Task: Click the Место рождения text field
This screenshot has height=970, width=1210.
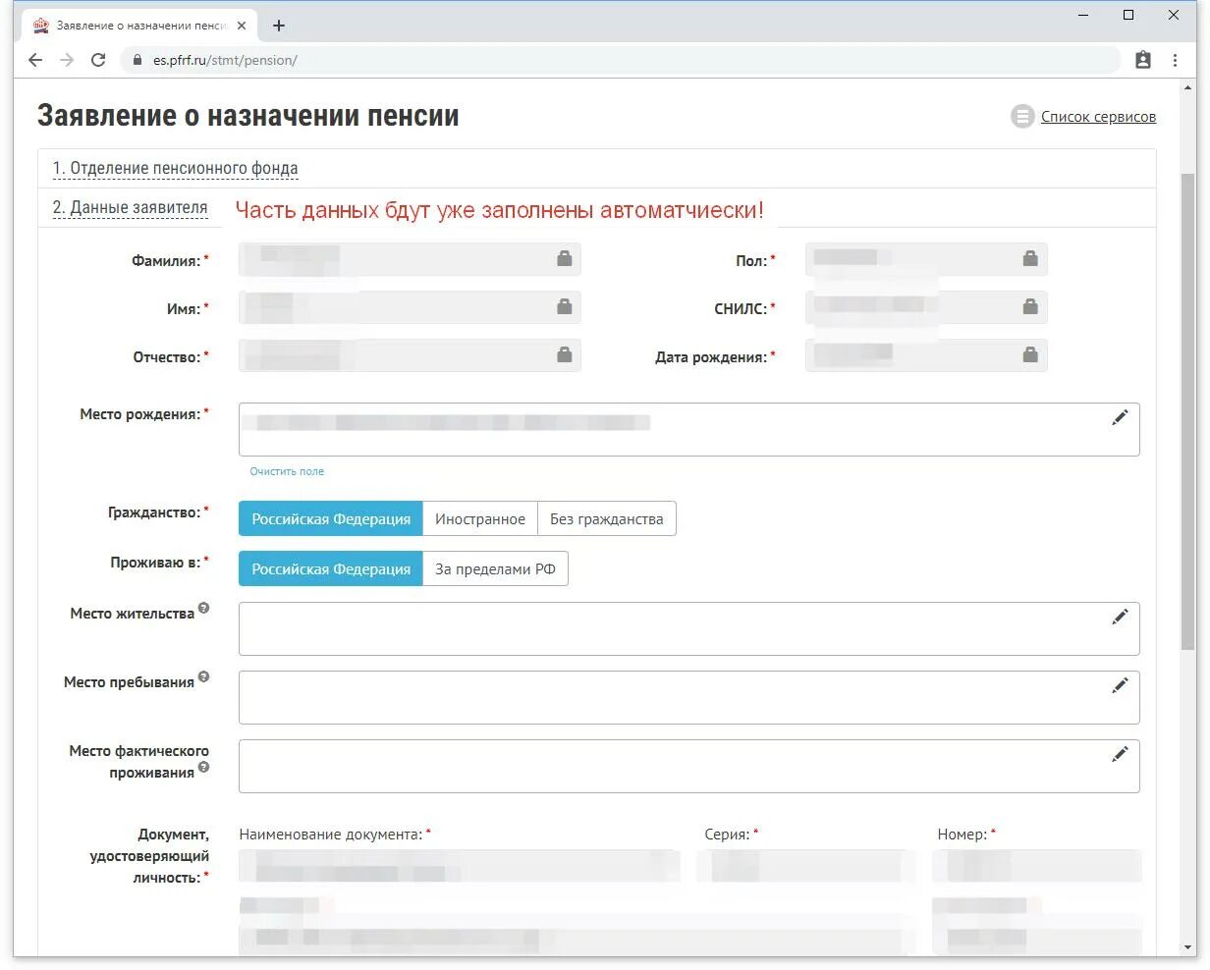Action: [688, 429]
